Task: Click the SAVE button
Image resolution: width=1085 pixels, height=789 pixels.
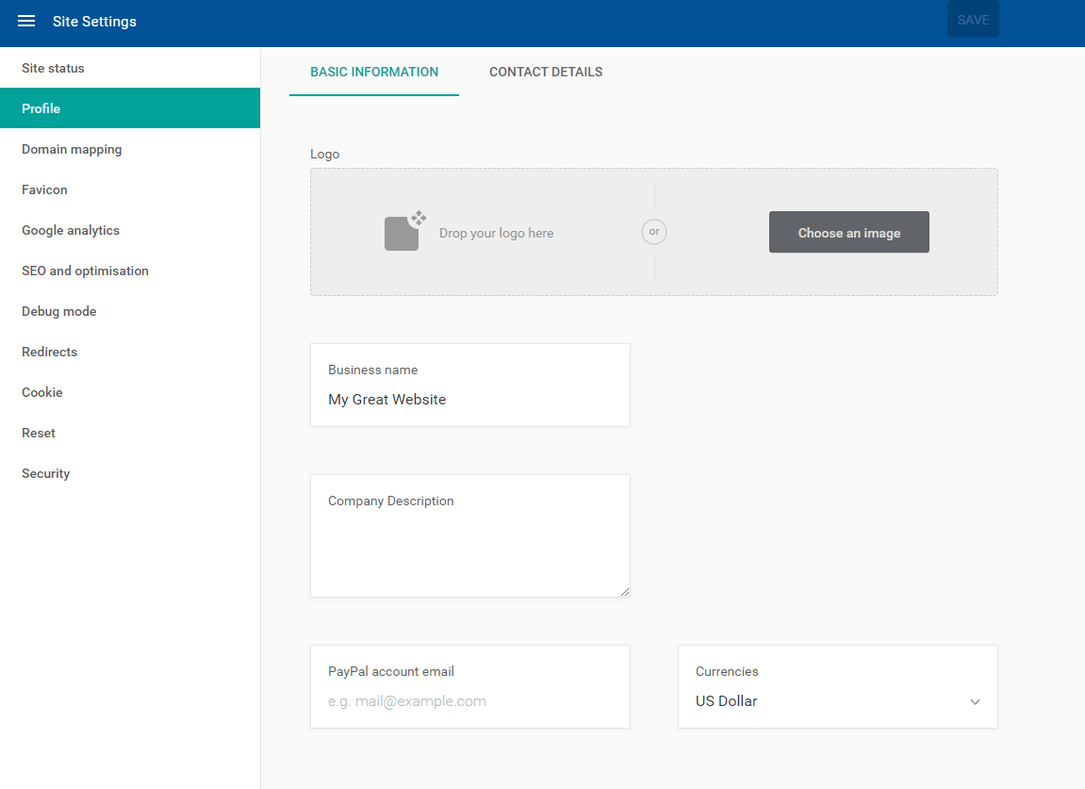Action: point(973,19)
